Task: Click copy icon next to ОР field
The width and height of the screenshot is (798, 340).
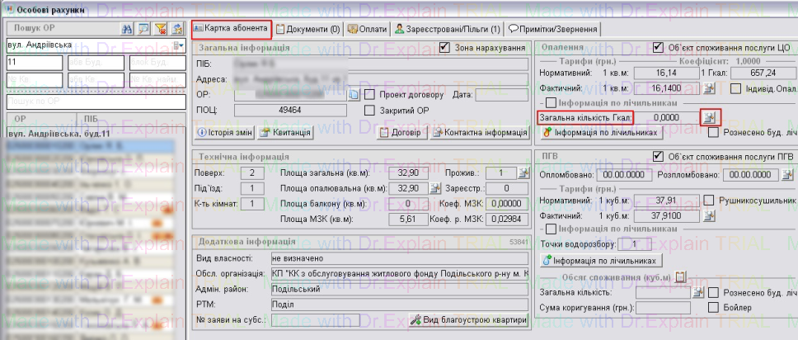Action: 354,94
